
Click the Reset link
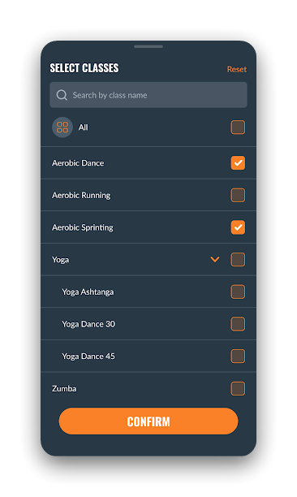pyautogui.click(x=236, y=69)
